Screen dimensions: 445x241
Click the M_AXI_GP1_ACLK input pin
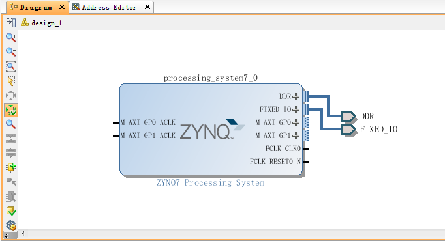116,135
